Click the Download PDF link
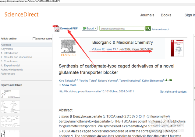The height and width of the screenshot is (137, 195). pyautogui.click(x=69, y=29)
